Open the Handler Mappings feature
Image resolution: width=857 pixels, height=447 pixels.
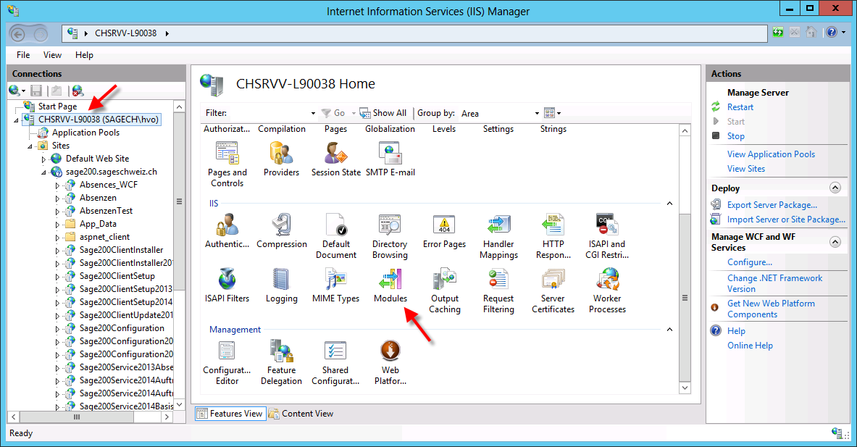click(x=498, y=236)
